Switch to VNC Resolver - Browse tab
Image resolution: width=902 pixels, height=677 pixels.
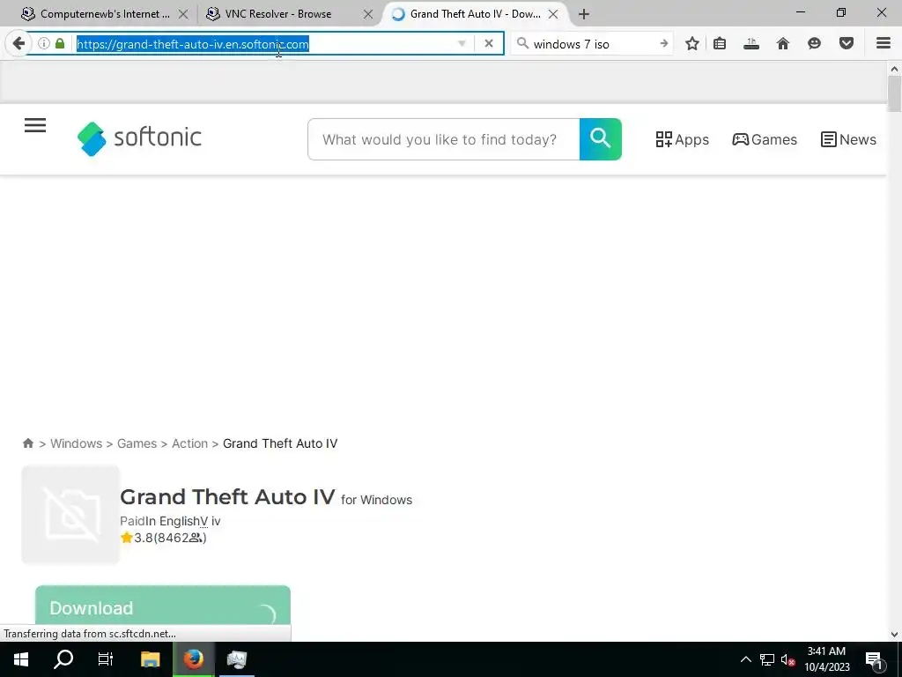(278, 14)
